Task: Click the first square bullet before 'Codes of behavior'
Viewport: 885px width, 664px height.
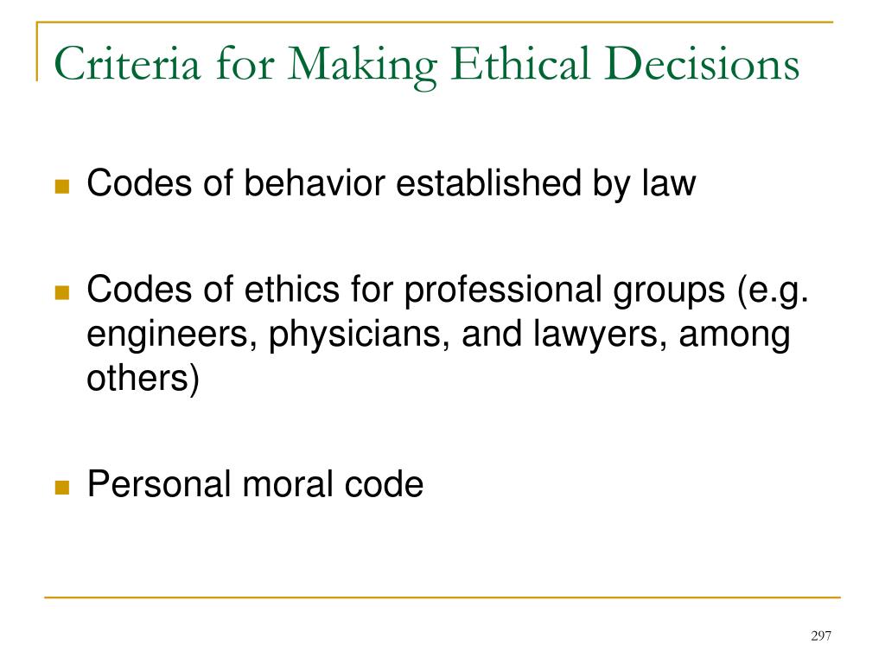Action: point(62,187)
